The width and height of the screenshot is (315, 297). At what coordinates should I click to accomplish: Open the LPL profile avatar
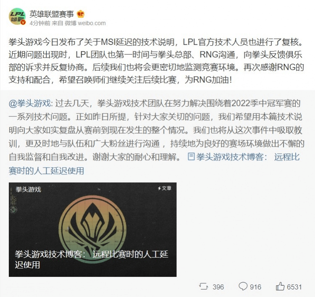(17, 16)
